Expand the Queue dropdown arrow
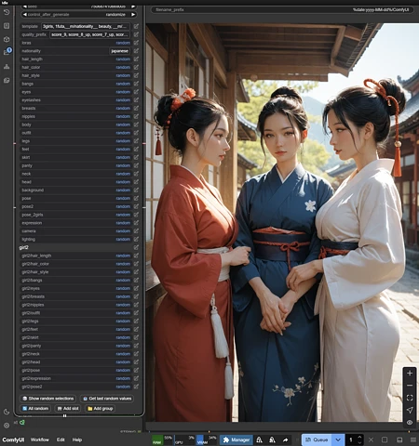The image size is (419, 446). pyautogui.click(x=338, y=439)
